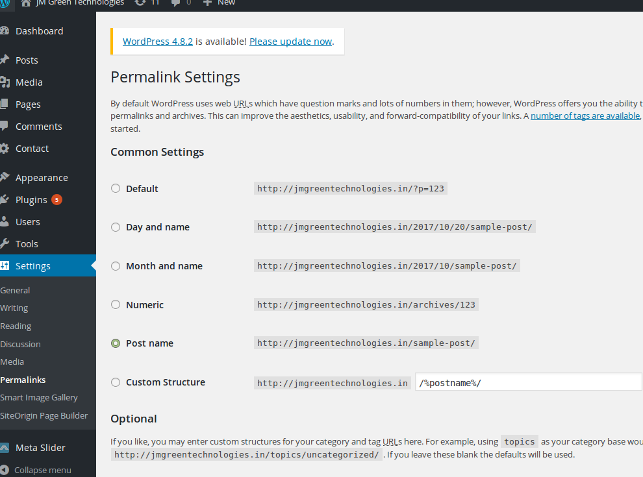Click the Permalink Settings heading
The image size is (643, 477).
click(x=175, y=77)
